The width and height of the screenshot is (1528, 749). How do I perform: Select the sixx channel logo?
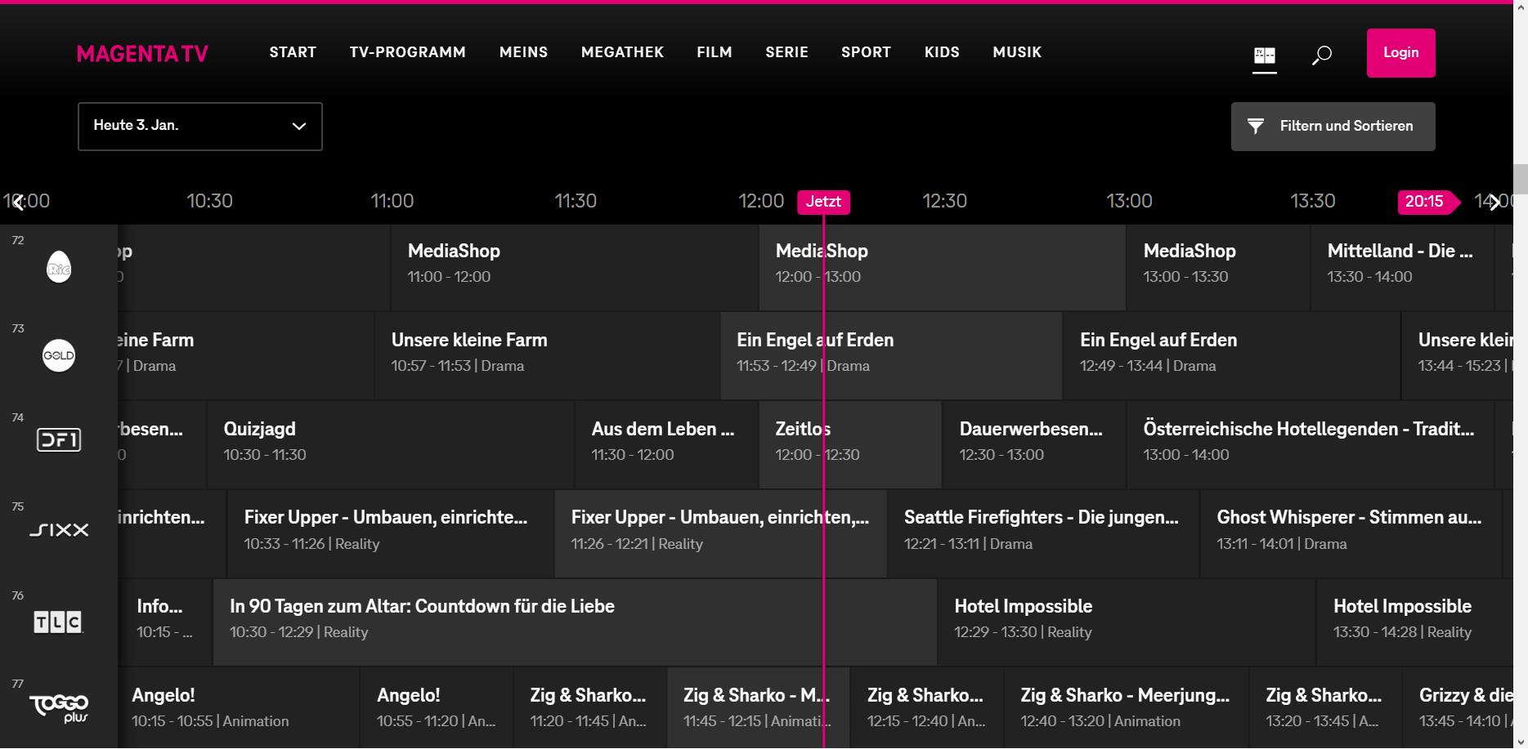[59, 530]
